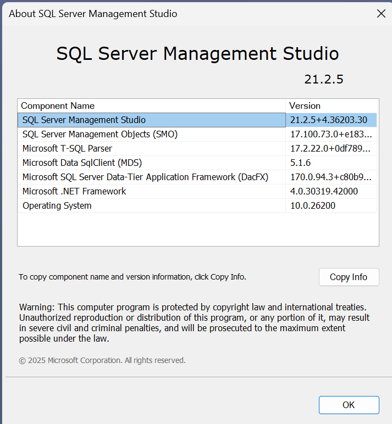Click version cell starting 17.100.73.0
This screenshot has width=392, height=424.
click(331, 134)
